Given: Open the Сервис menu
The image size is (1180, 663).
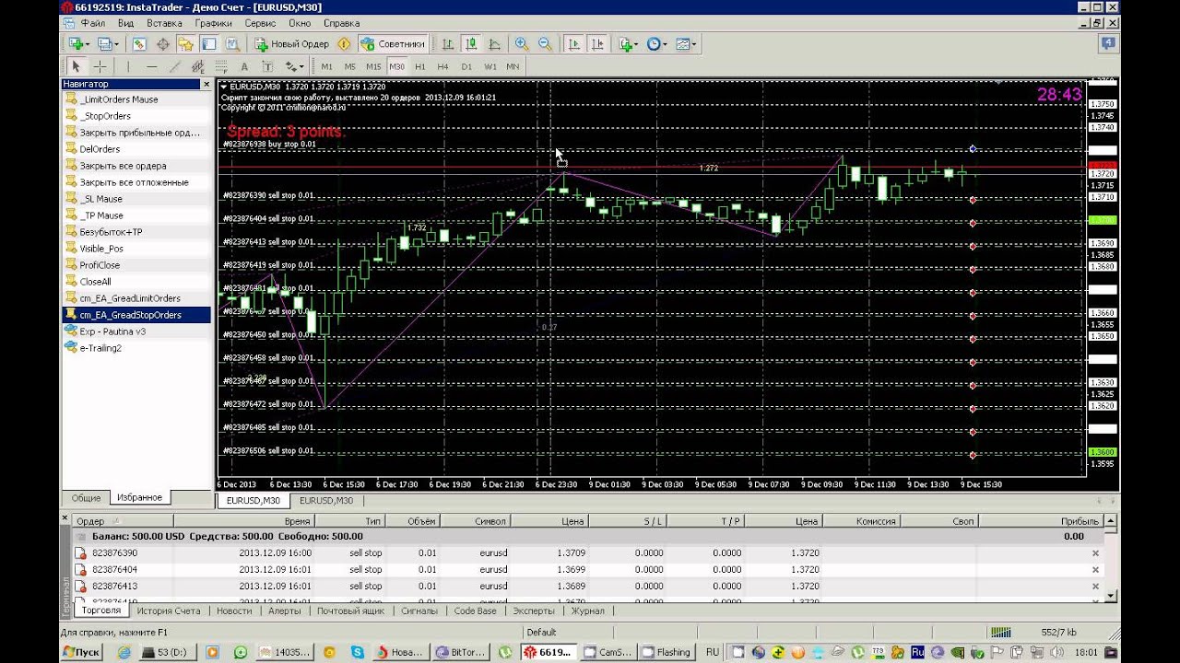Looking at the screenshot, I should tap(260, 23).
